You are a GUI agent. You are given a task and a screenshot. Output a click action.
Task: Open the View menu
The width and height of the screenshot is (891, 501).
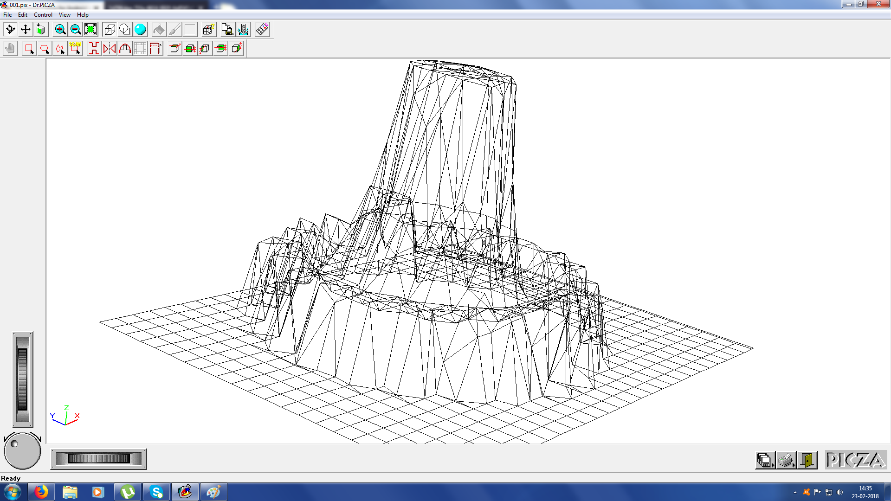[x=65, y=15]
